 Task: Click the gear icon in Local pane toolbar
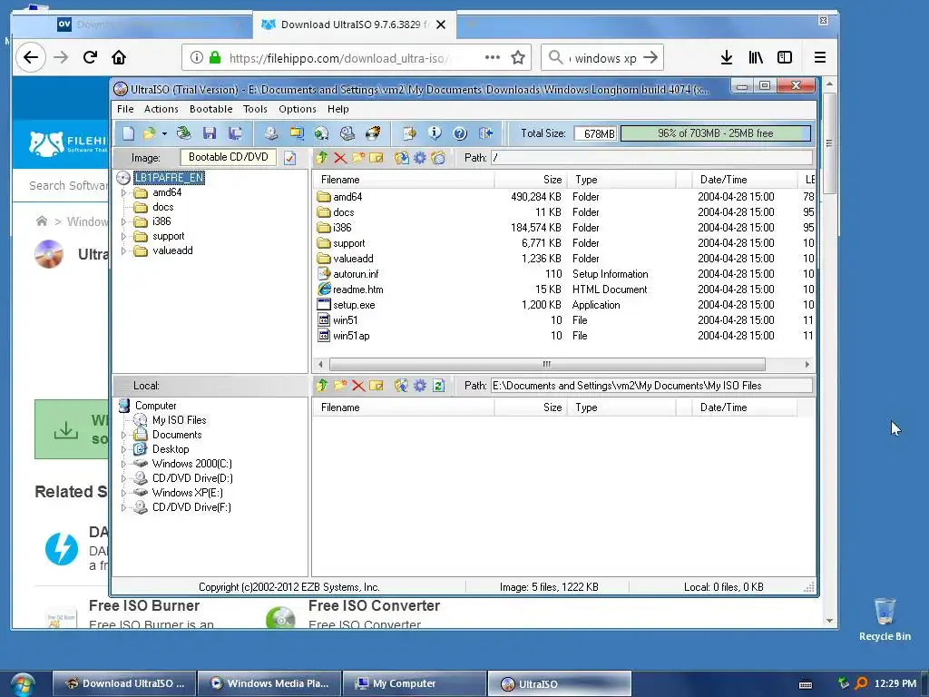(420, 385)
